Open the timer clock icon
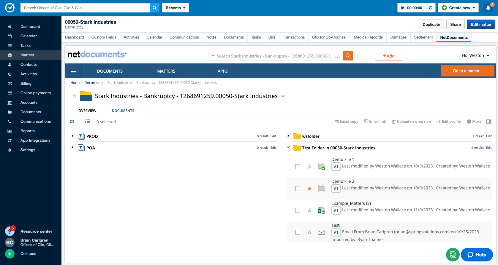The image size is (498, 265). point(431,8)
